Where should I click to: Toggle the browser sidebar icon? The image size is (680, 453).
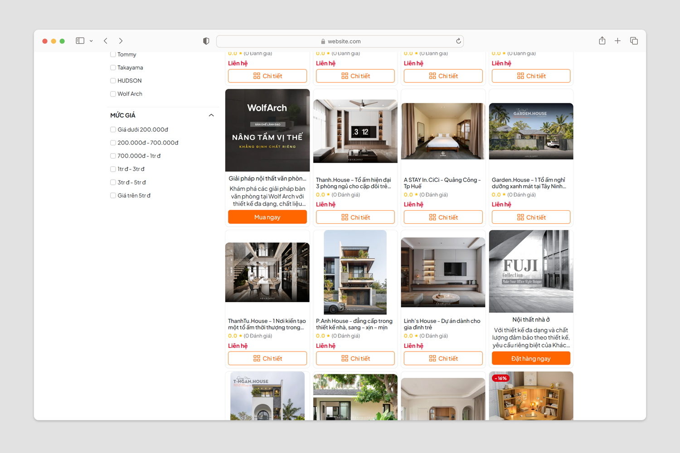[x=80, y=41]
